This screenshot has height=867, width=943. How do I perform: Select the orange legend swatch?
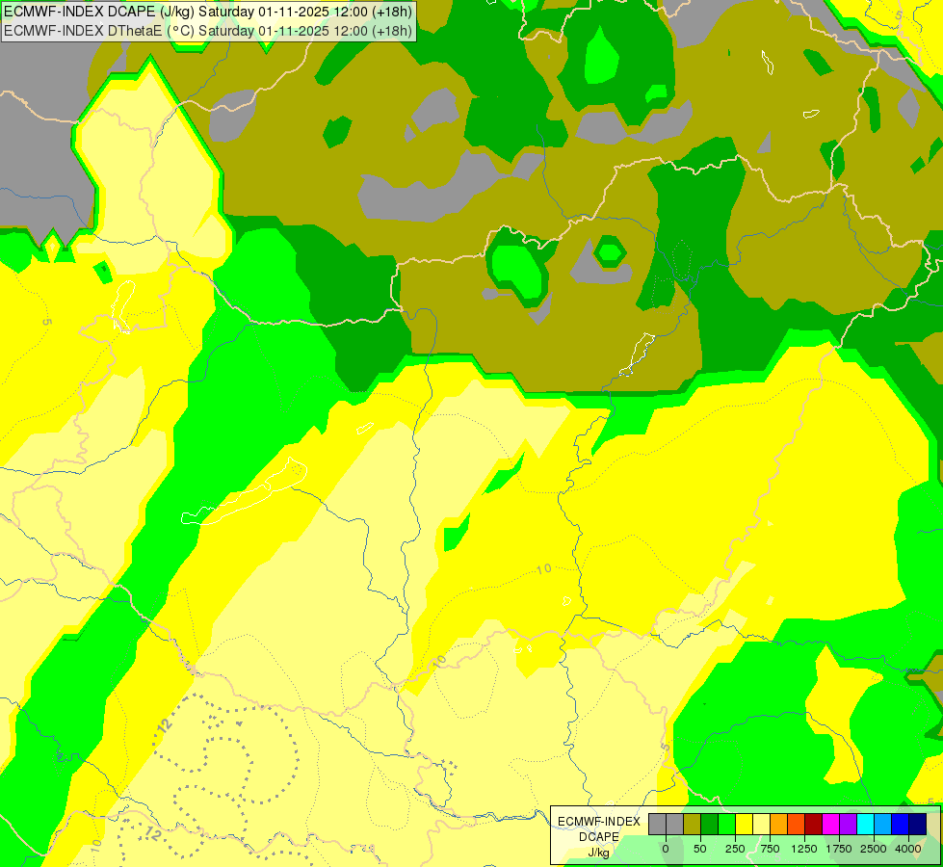pos(779,824)
